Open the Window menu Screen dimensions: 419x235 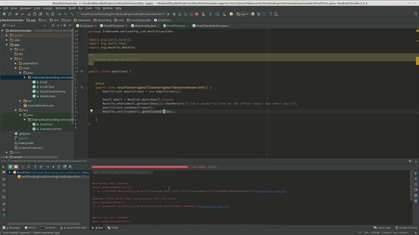tap(107, 8)
